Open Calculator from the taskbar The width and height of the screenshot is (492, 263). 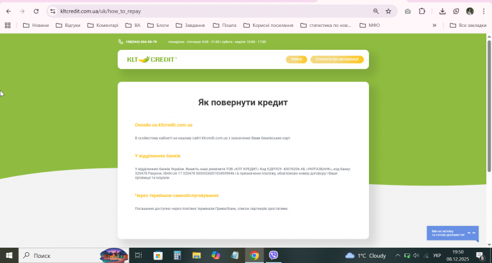pyautogui.click(x=177, y=255)
